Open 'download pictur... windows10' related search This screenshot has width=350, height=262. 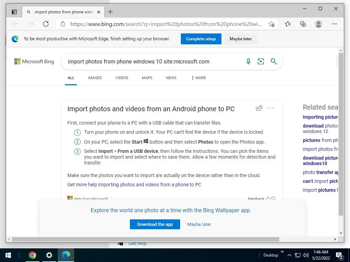point(320,161)
